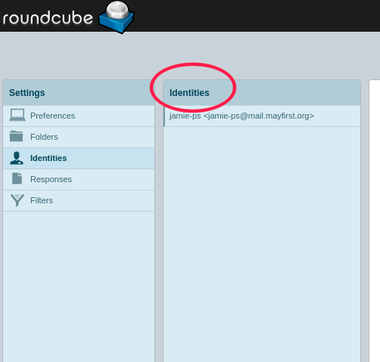Click the person icon beside Identities

click(17, 158)
